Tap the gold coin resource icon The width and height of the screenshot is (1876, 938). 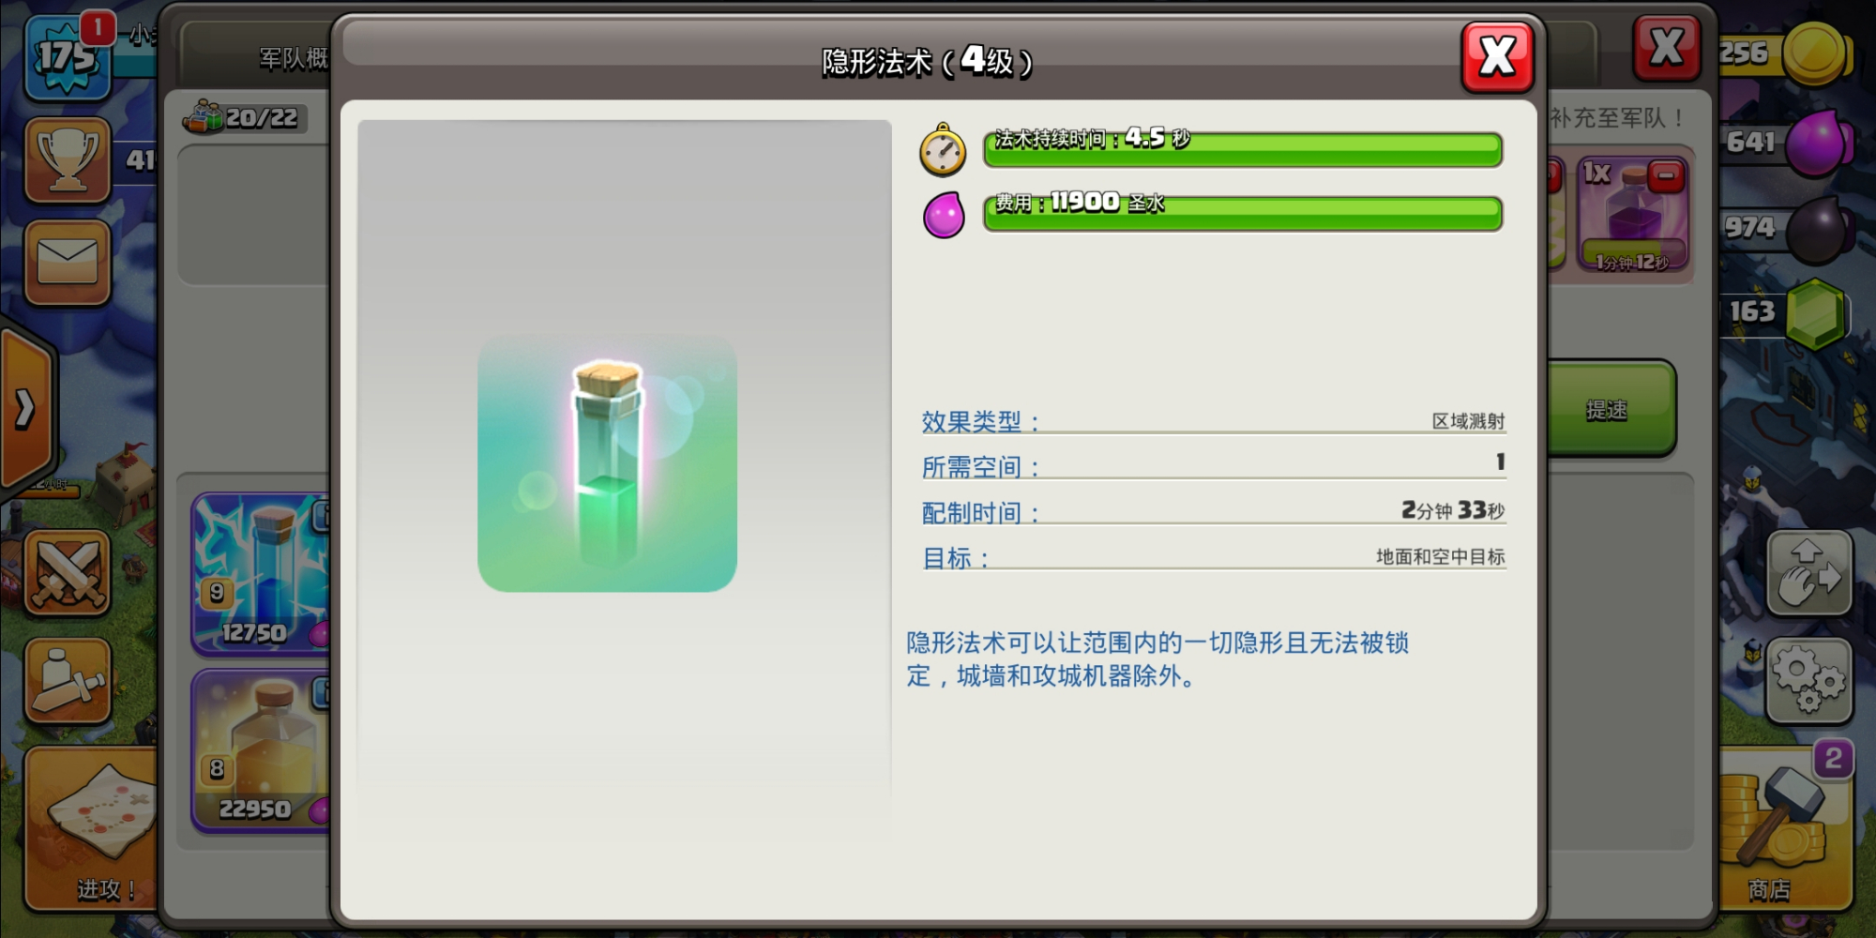[1816, 53]
